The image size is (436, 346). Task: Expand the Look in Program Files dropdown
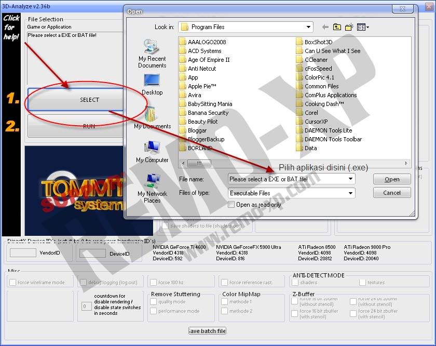coord(309,27)
